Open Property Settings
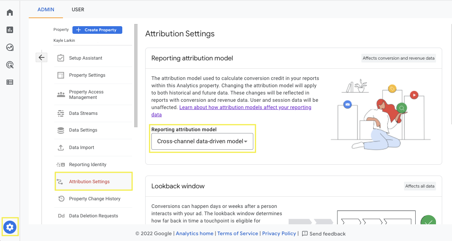Screen dimensions: 452x241 point(87,75)
